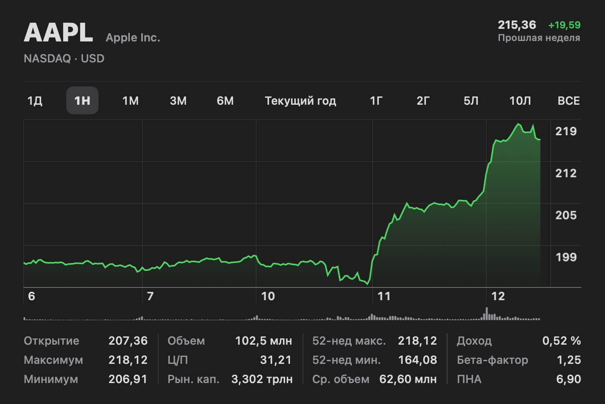The width and height of the screenshot is (605, 404).
Task: Open the 2Г range tab
Action: 423,101
